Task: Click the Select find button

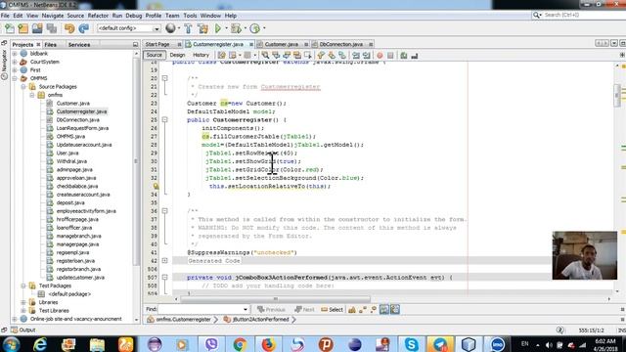Action: [332, 309]
